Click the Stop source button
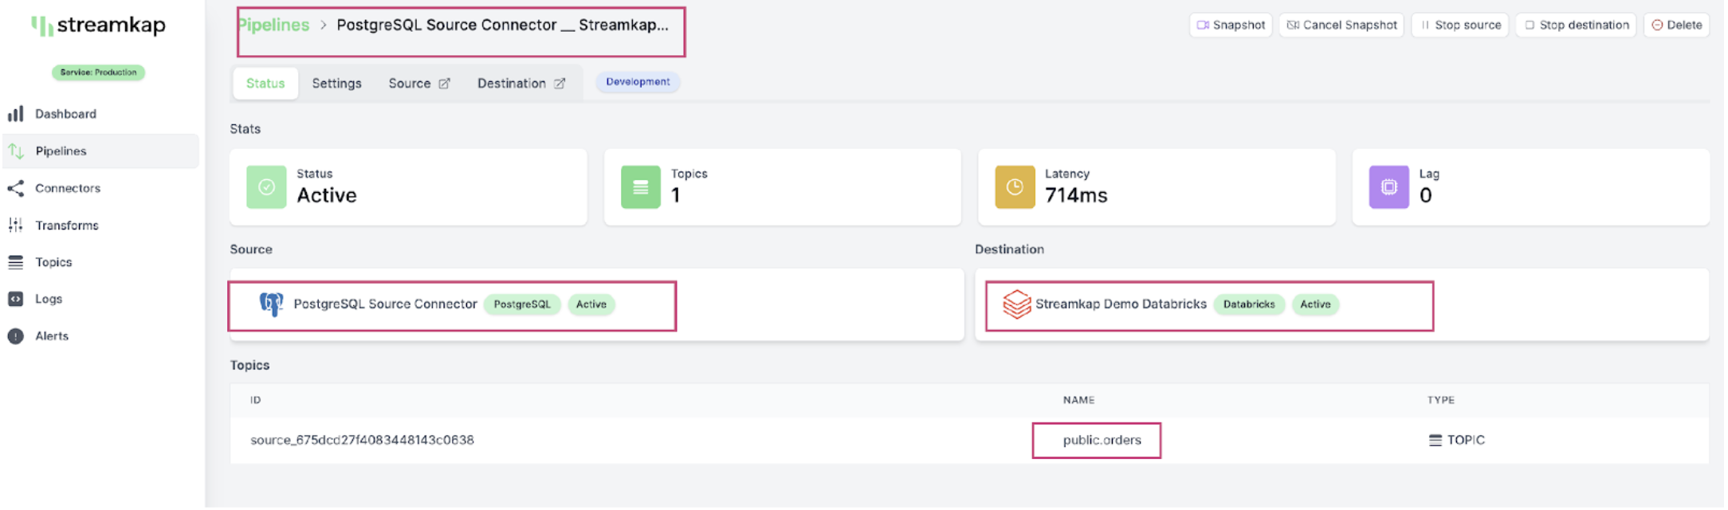Screen dimensions: 1728x510 point(1460,25)
